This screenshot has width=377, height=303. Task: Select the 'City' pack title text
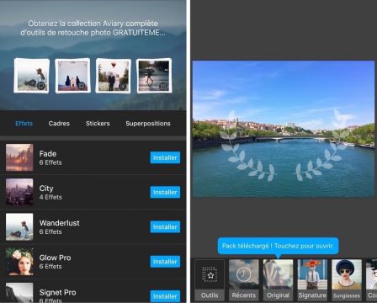tap(46, 189)
